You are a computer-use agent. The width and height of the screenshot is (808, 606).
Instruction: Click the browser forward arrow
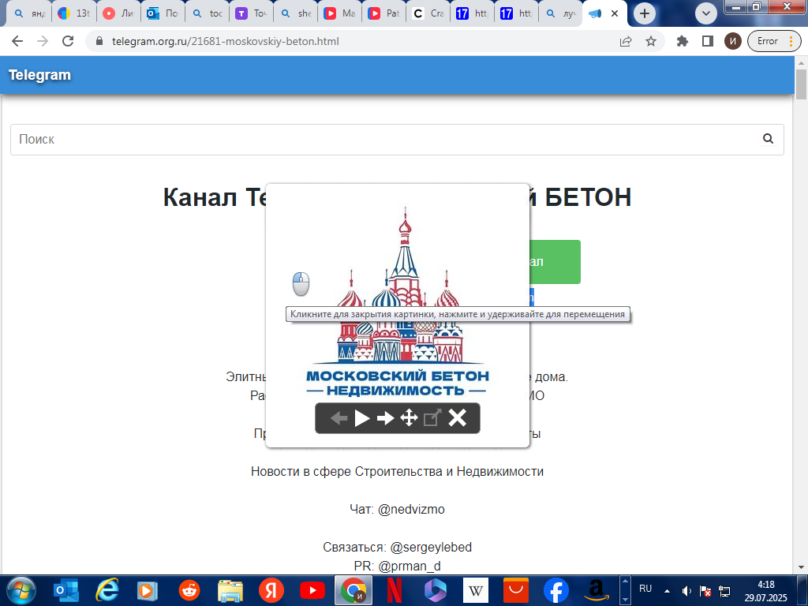(x=43, y=41)
